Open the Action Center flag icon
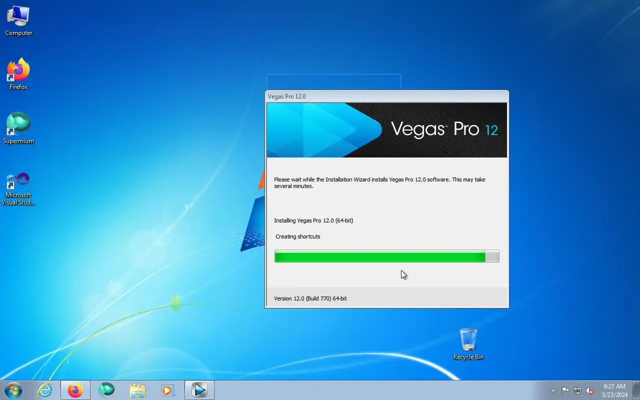The height and width of the screenshot is (400, 640). (565, 390)
